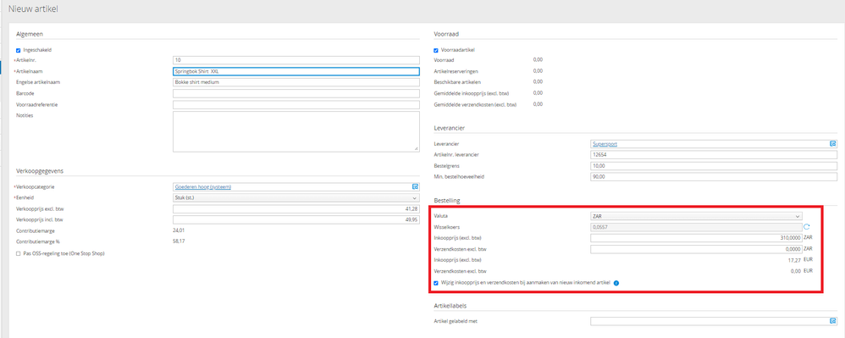Uncheck Wijzig inkoopprijs en verzendkosten checkbox
845x338 pixels.
coord(436,282)
